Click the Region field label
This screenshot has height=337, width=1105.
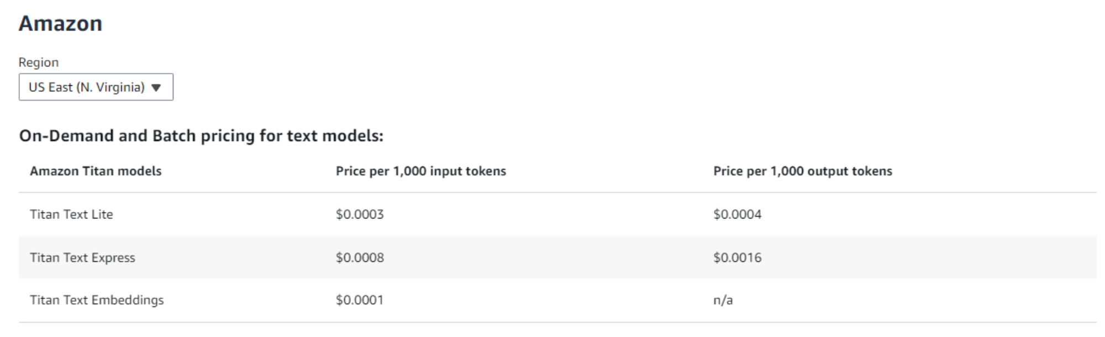click(38, 62)
